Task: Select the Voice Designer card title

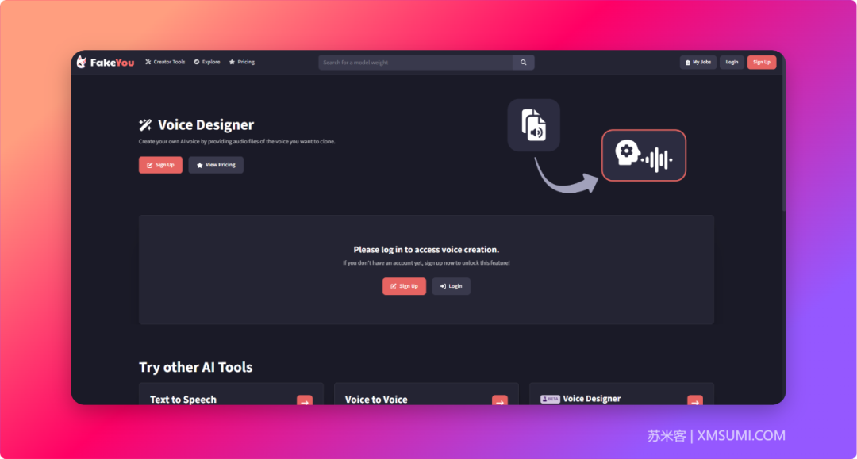Action: pyautogui.click(x=591, y=399)
